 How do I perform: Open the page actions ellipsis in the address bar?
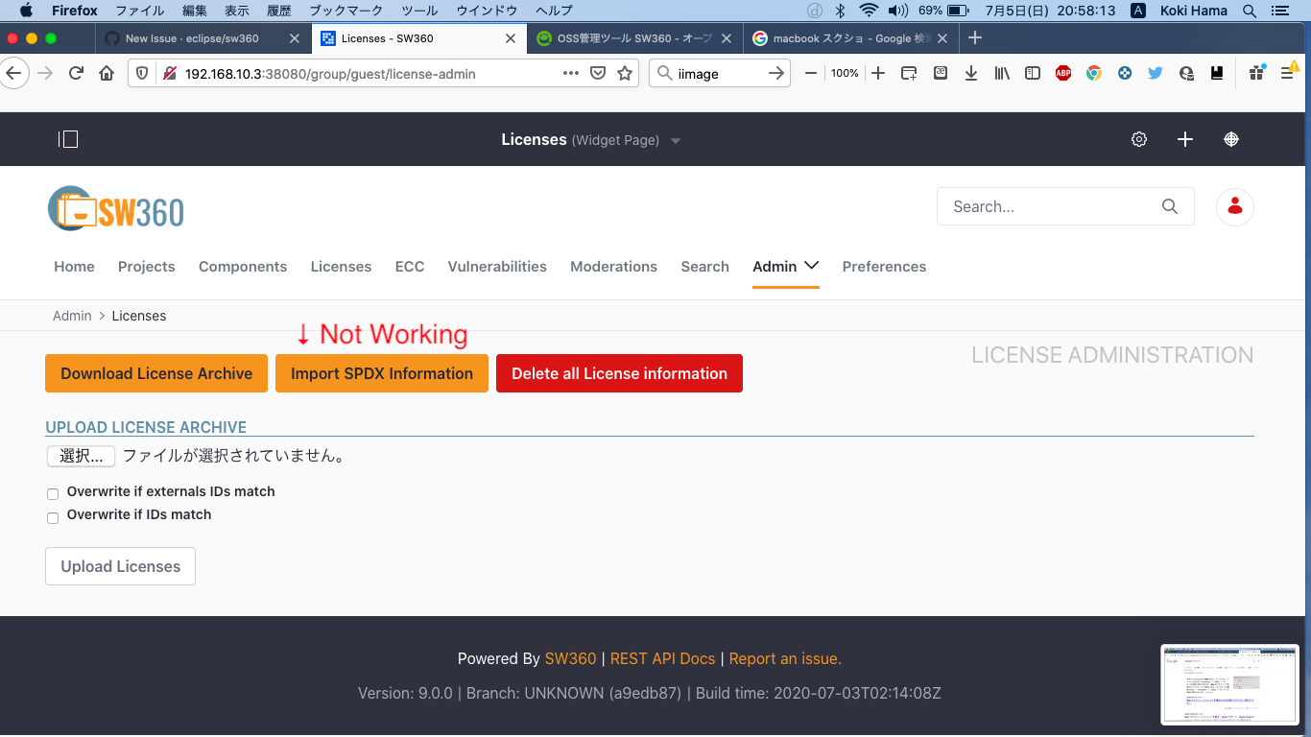(x=570, y=72)
